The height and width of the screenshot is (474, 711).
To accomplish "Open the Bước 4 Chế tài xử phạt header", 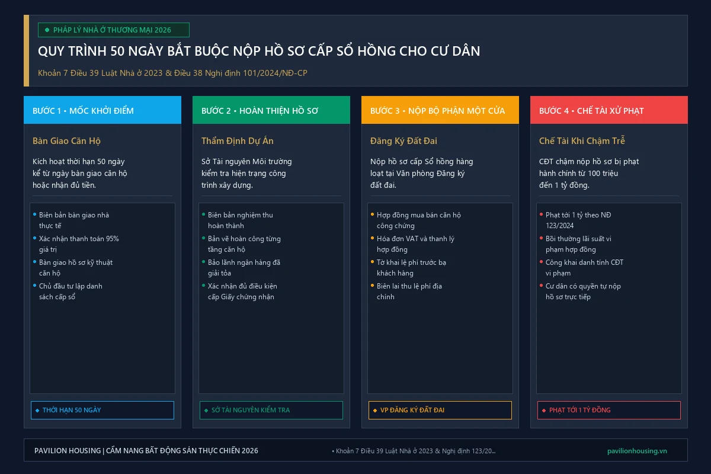I will pos(609,110).
